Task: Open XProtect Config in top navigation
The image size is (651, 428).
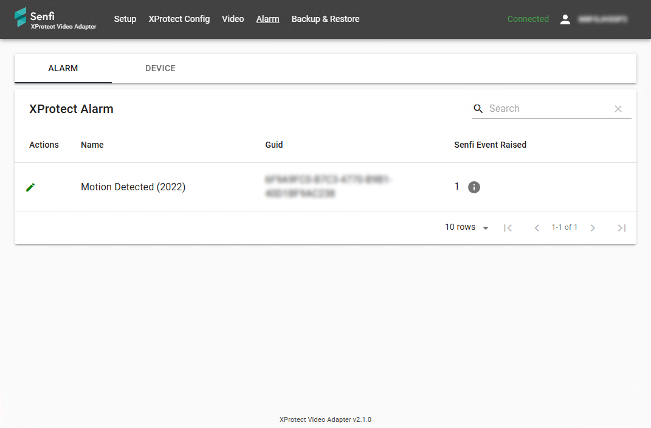Action: pos(179,19)
